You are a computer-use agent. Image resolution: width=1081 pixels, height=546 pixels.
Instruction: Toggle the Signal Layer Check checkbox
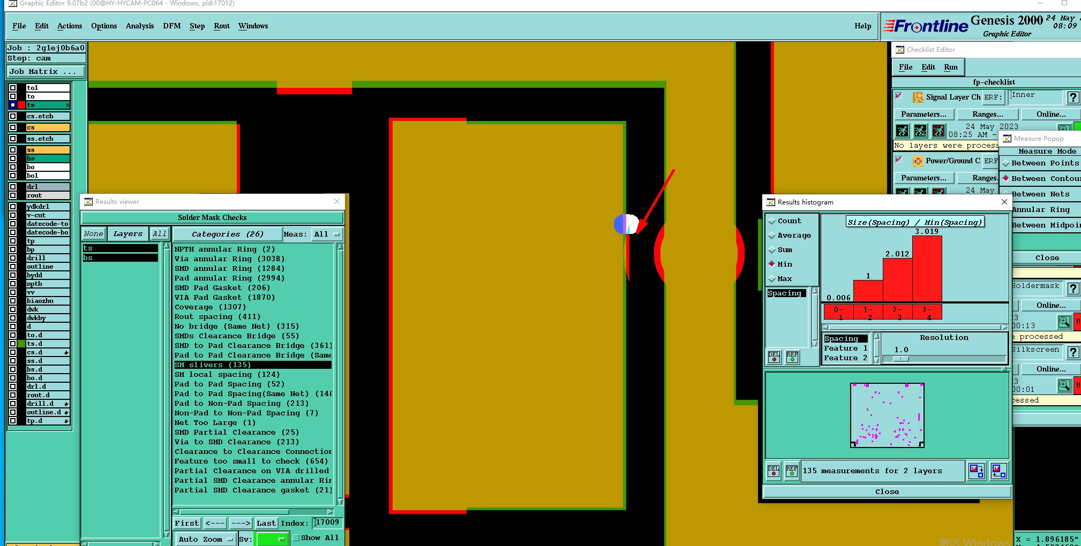[899, 96]
